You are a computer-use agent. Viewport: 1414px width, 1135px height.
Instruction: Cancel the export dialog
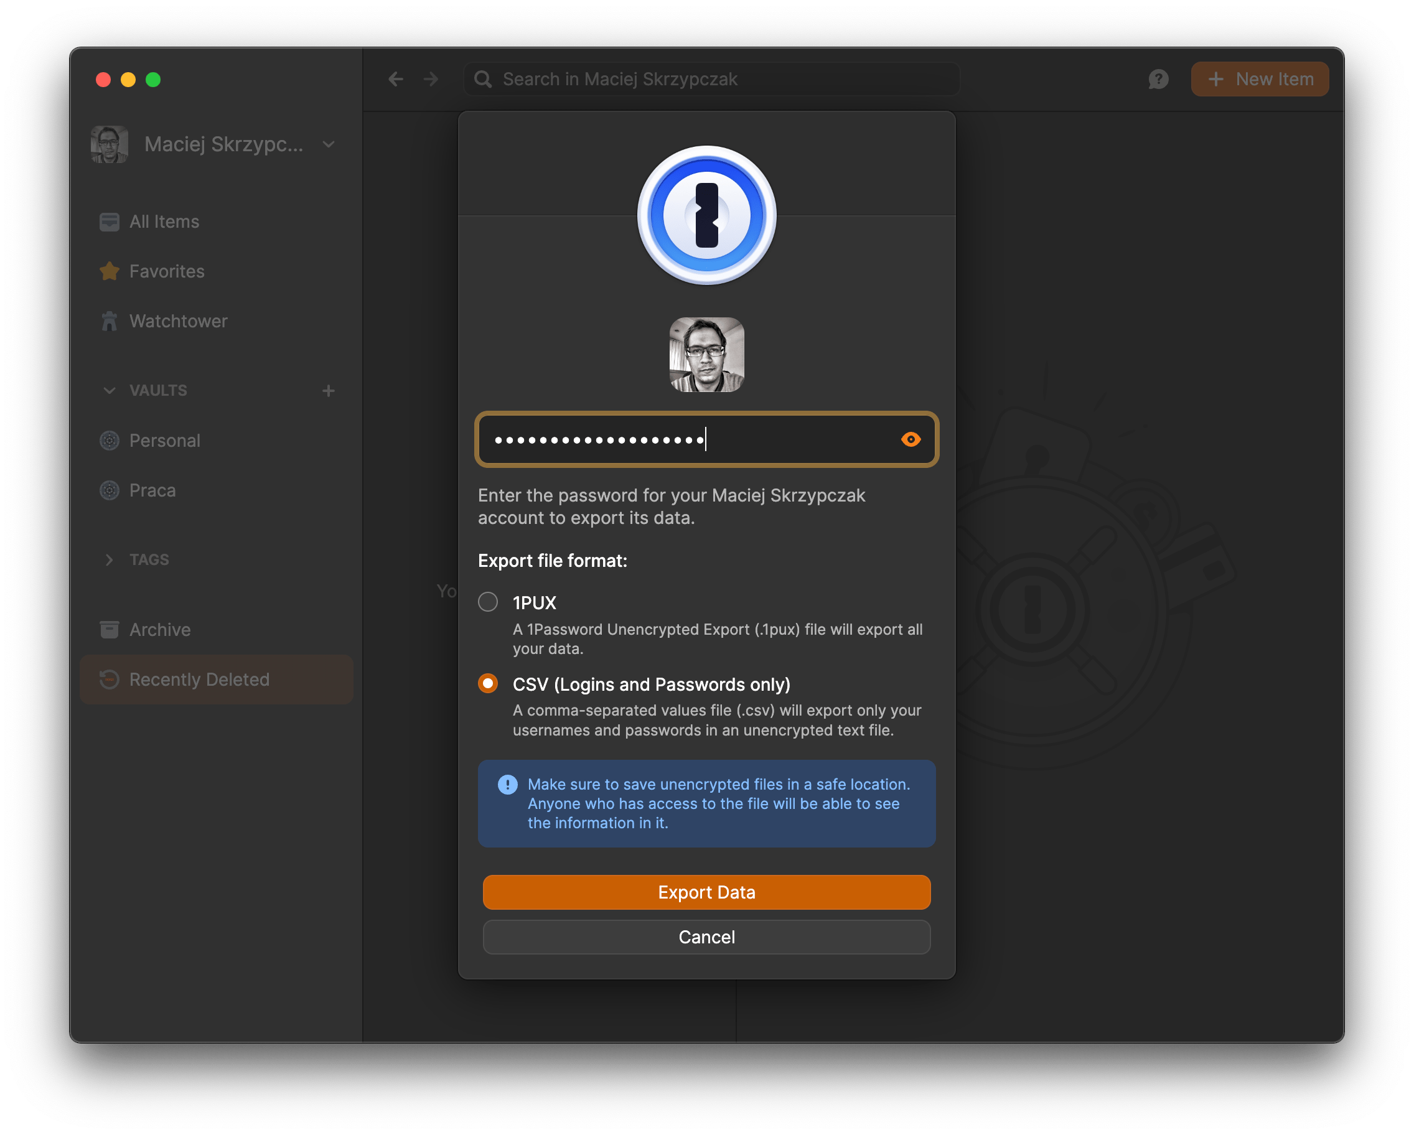(706, 937)
